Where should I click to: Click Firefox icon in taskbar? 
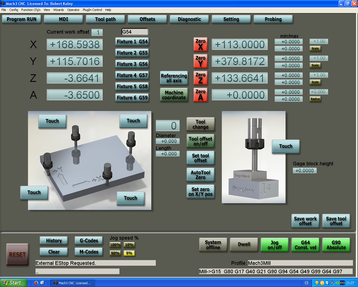(x=36, y=283)
